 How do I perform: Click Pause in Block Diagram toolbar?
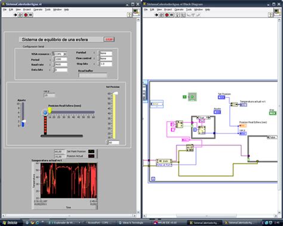click(x=171, y=15)
